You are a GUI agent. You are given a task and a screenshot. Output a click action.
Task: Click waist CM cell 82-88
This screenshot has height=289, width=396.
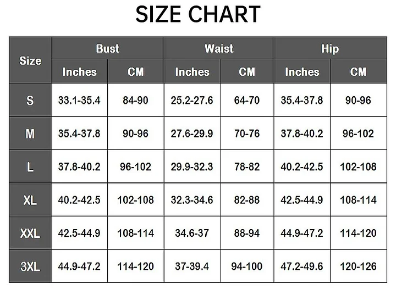pos(246,200)
